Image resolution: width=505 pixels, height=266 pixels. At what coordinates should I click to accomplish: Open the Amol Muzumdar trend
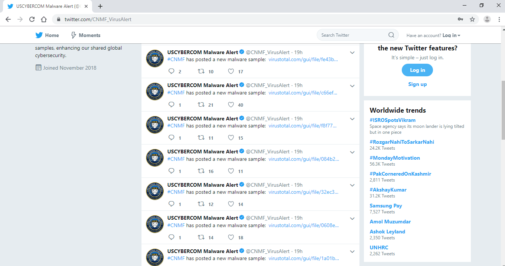click(390, 222)
